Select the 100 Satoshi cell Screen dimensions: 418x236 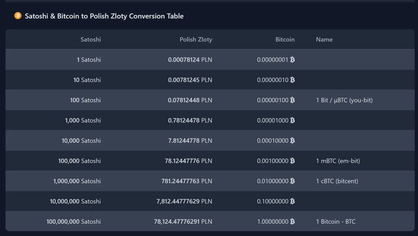point(86,100)
